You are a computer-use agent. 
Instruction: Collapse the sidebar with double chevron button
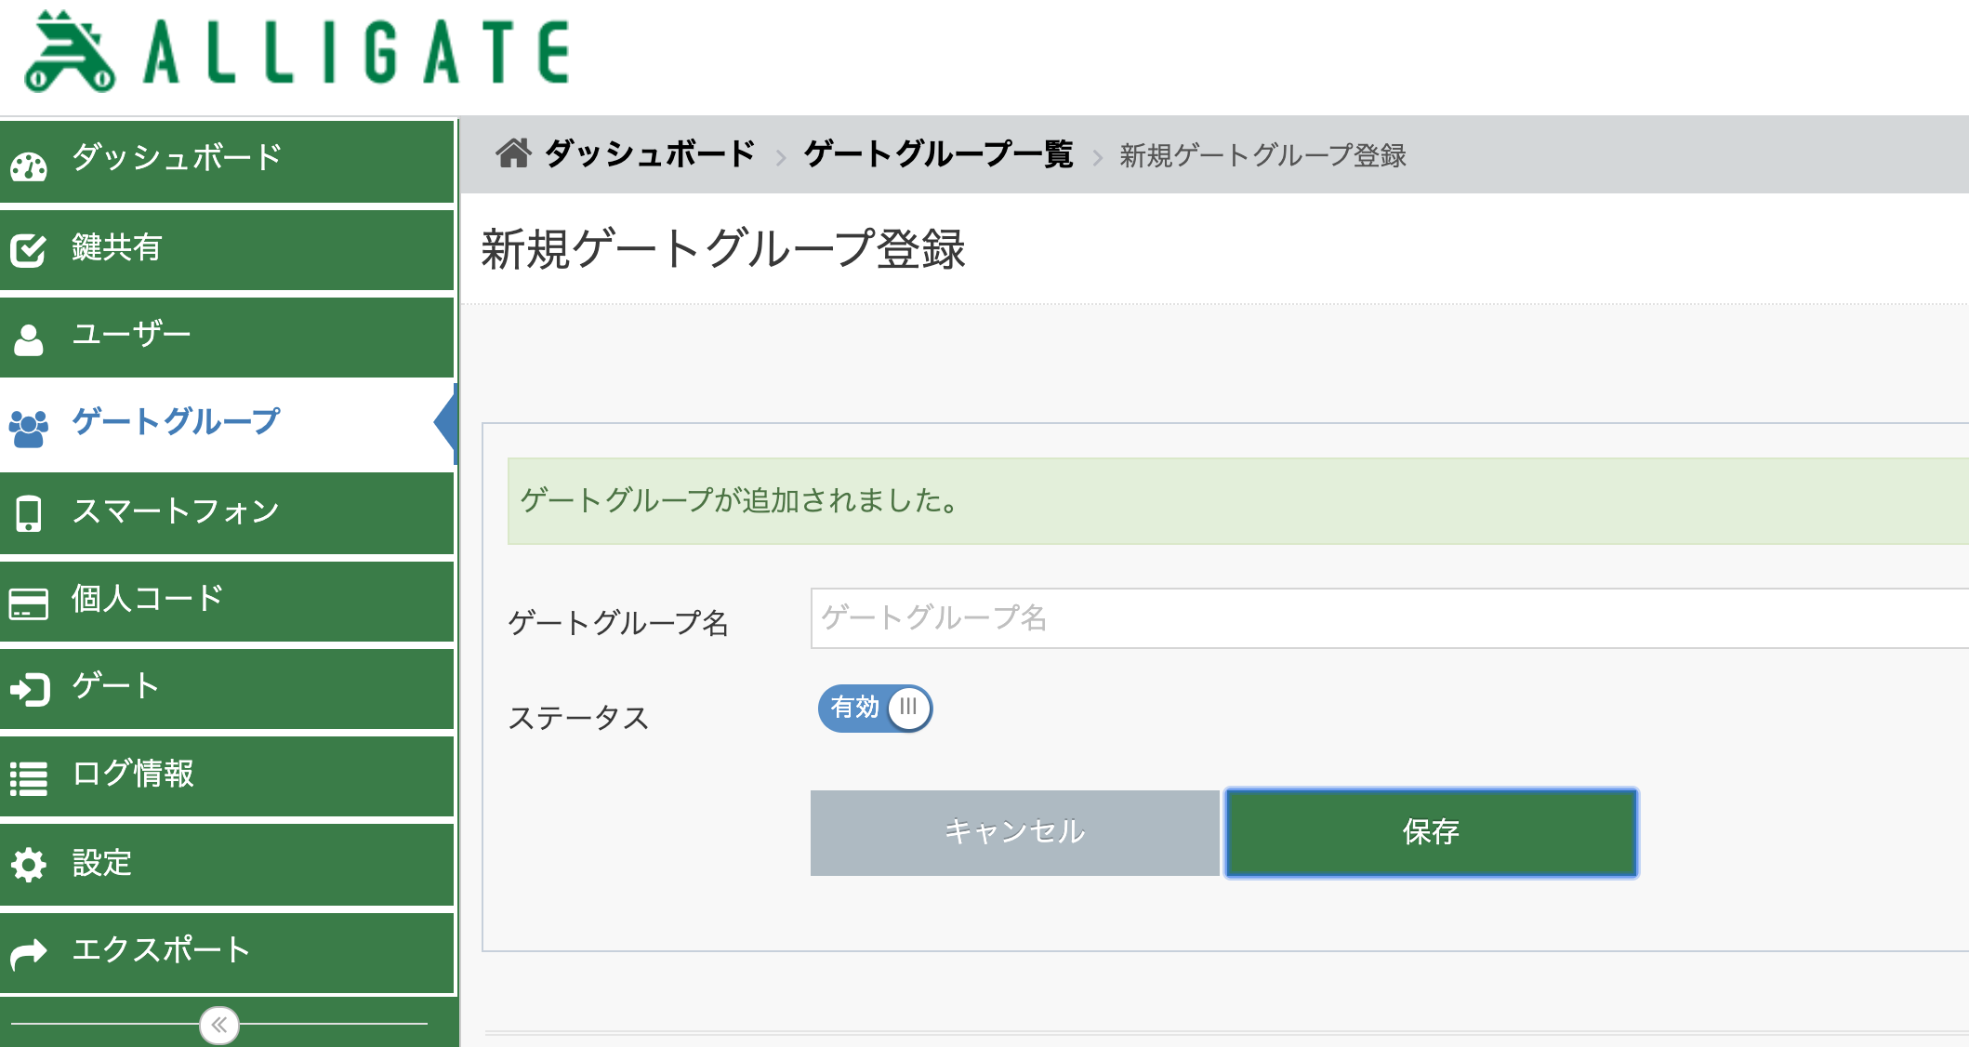(219, 1025)
